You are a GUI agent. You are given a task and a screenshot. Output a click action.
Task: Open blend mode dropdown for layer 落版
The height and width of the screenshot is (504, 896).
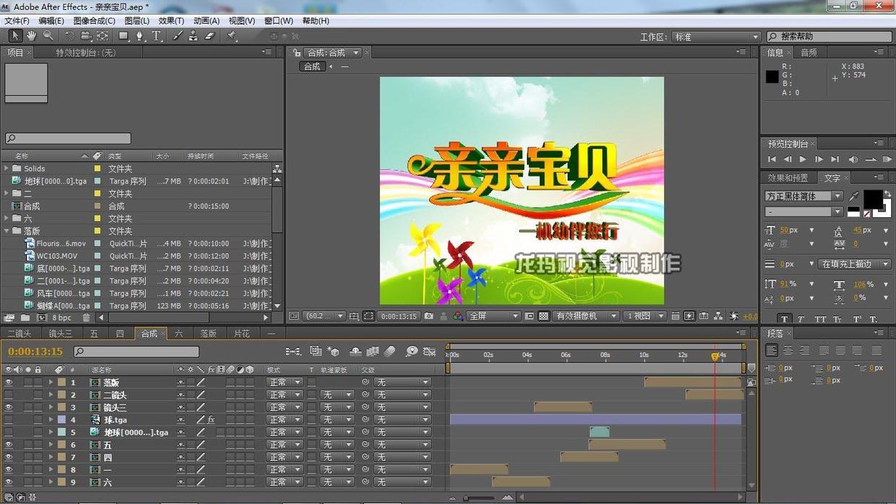click(284, 383)
